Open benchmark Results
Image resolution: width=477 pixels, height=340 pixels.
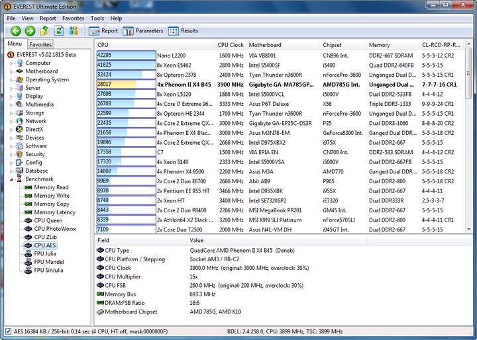point(183,30)
